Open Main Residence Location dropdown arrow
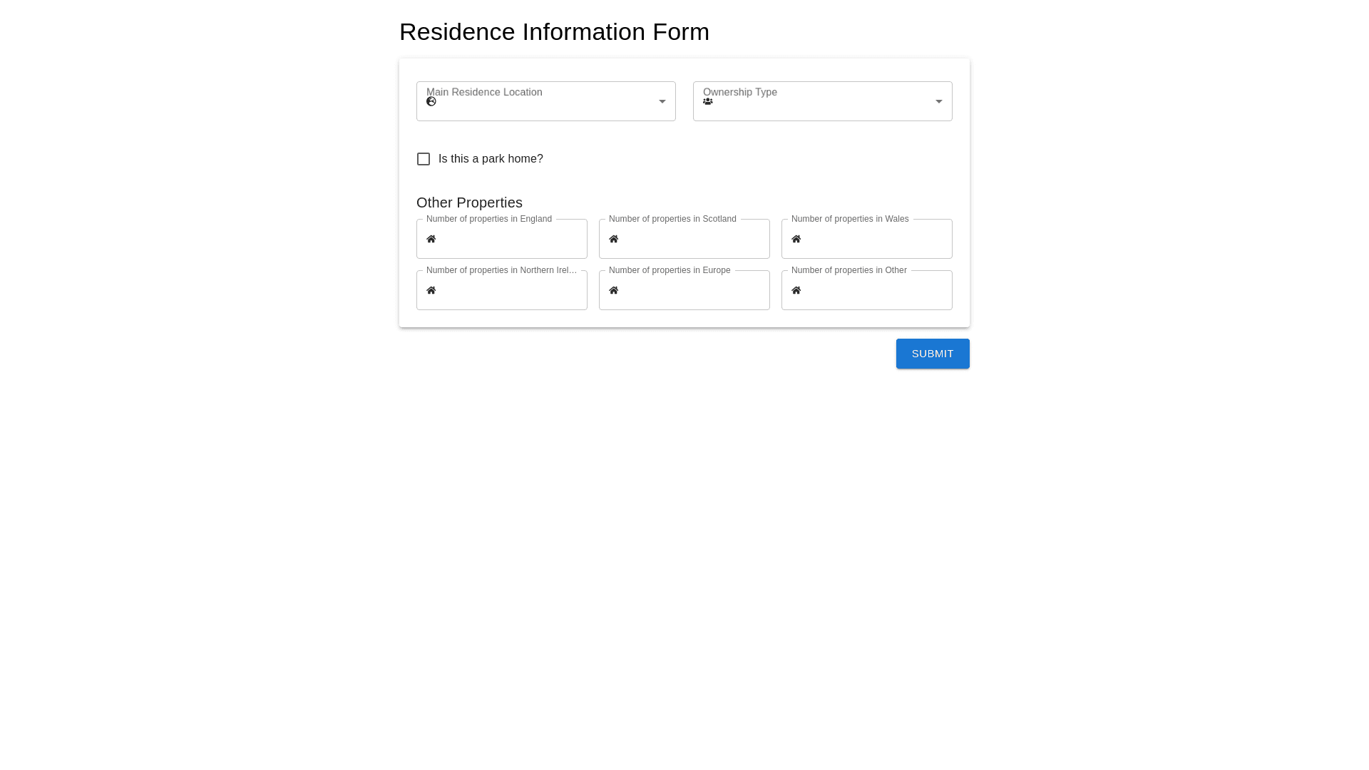This screenshot has width=1369, height=770. pyautogui.click(x=662, y=101)
